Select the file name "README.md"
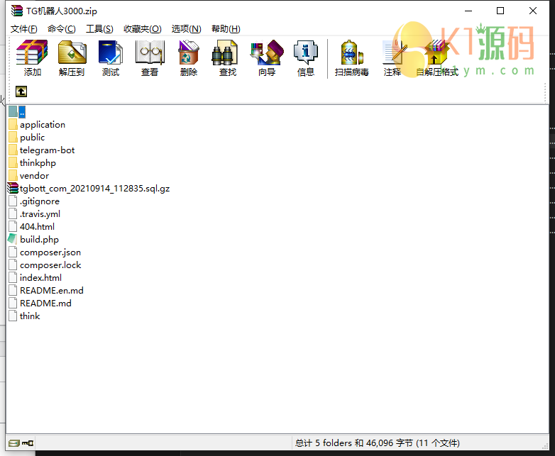Image resolution: width=555 pixels, height=456 pixels. [45, 304]
